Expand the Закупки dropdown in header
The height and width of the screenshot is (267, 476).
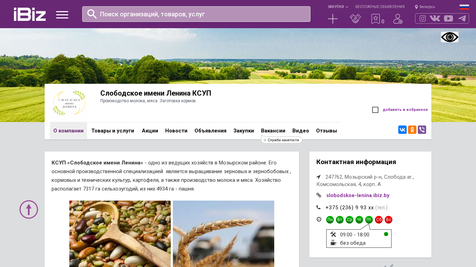(338, 7)
